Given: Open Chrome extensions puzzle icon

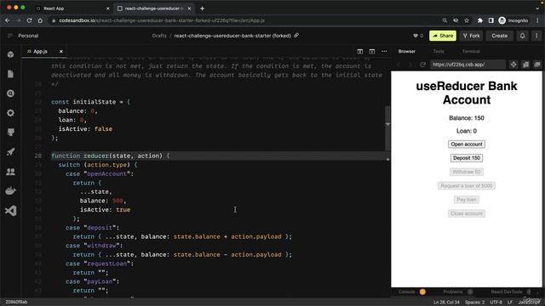Looking at the screenshot, I should click(x=480, y=20).
